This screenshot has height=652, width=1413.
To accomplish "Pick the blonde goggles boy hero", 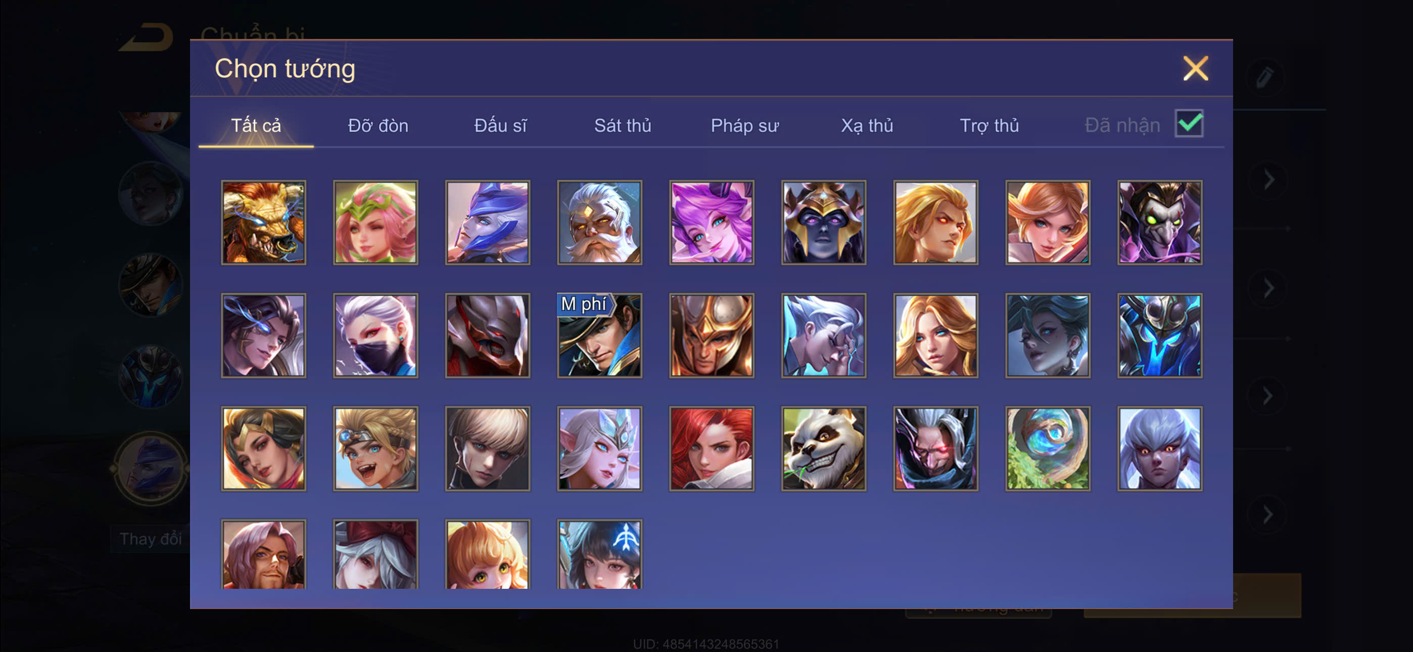I will (x=375, y=448).
